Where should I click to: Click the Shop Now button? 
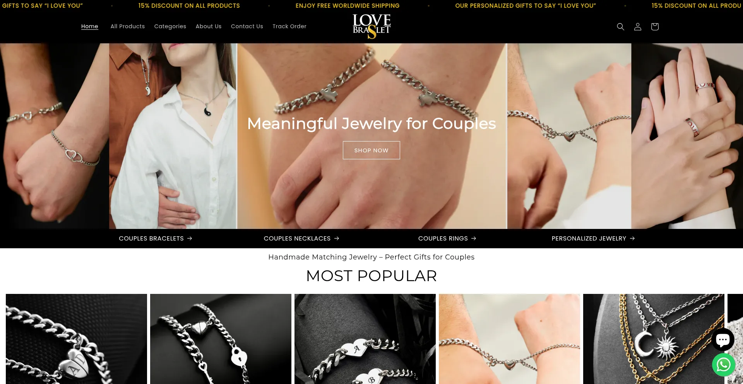[371, 150]
